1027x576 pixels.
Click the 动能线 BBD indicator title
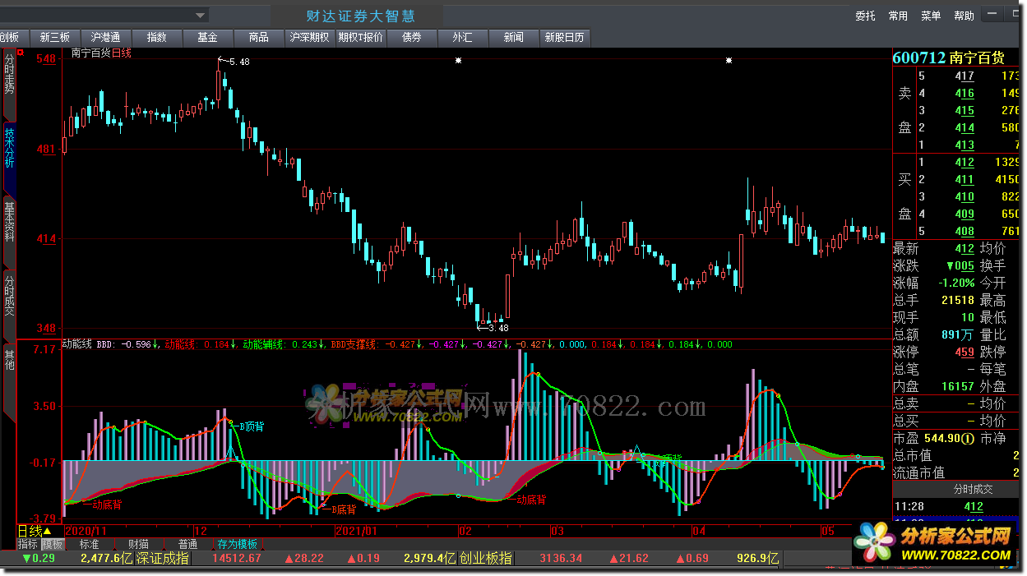pyautogui.click(x=90, y=344)
